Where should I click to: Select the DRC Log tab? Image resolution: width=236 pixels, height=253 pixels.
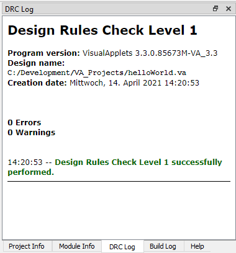pos(122,247)
